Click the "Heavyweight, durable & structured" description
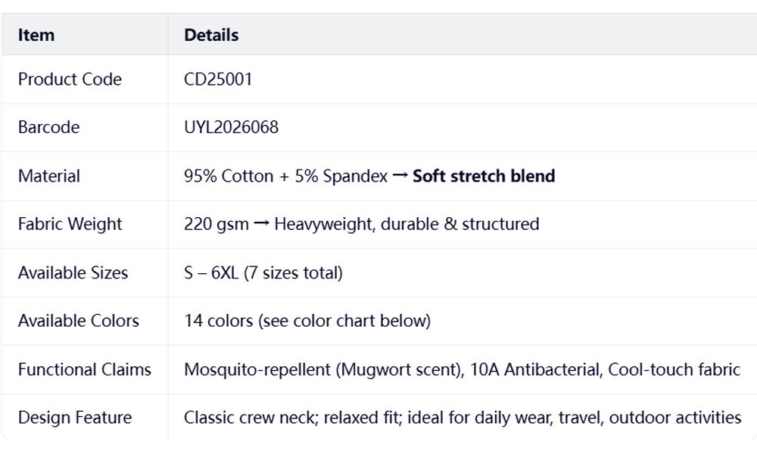Image resolution: width=757 pixels, height=454 pixels. tap(407, 225)
